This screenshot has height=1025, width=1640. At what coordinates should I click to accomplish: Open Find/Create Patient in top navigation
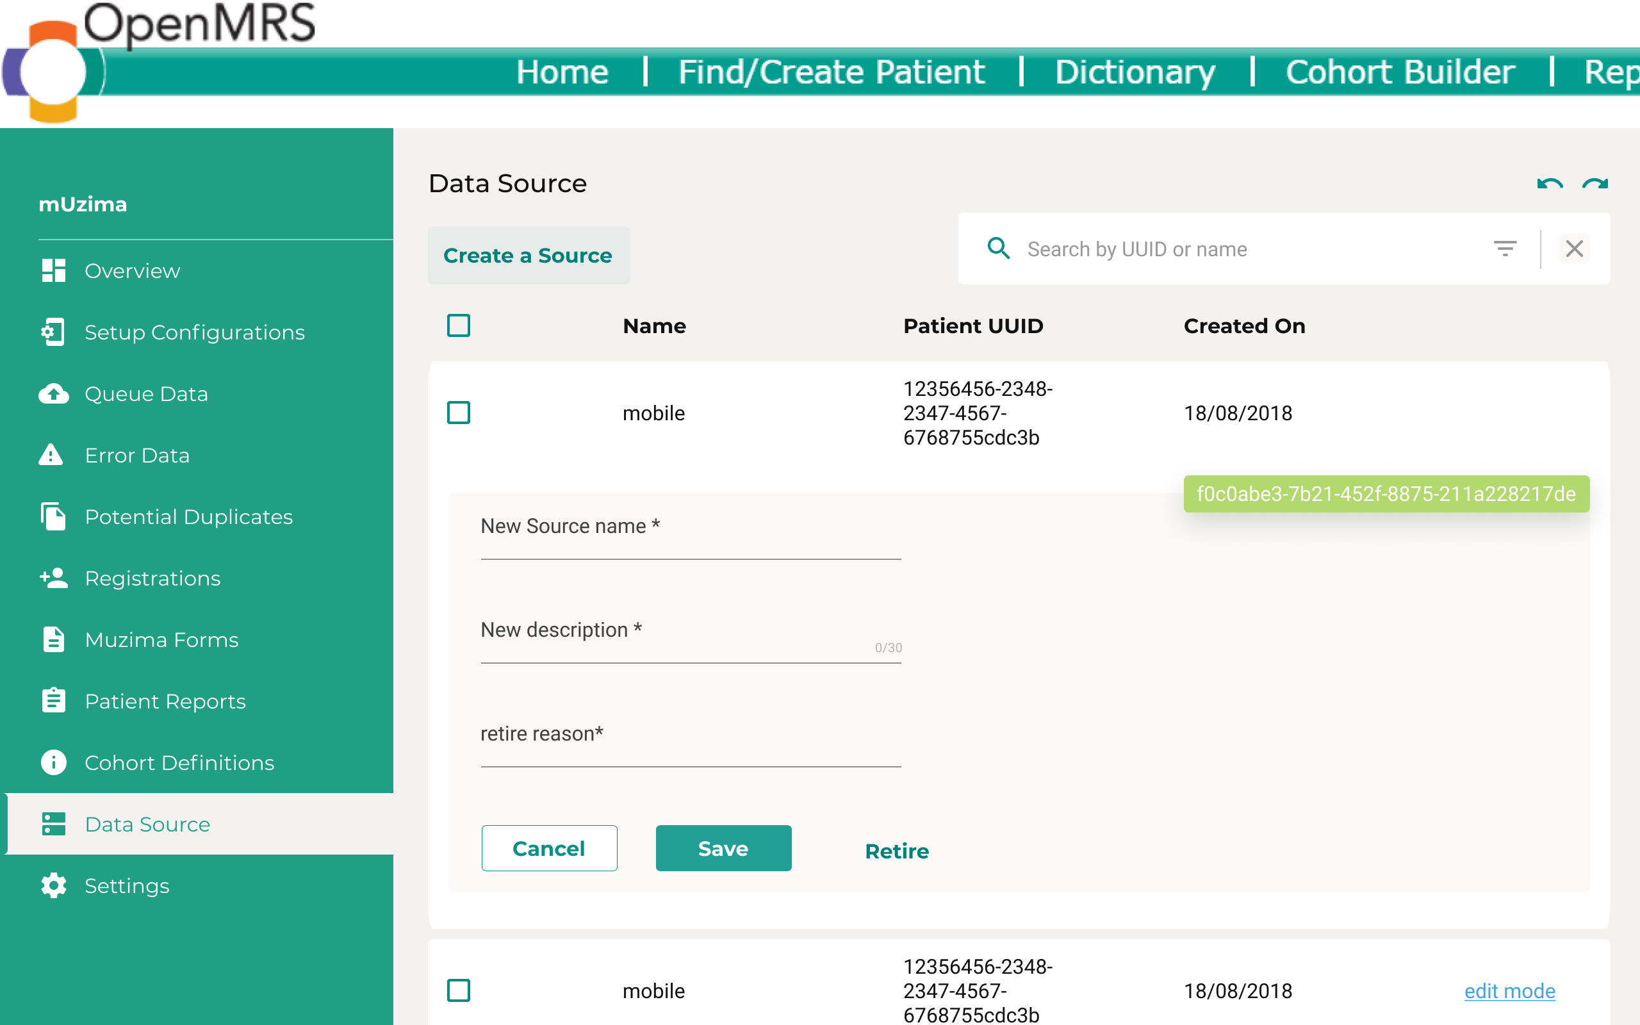[x=832, y=72]
